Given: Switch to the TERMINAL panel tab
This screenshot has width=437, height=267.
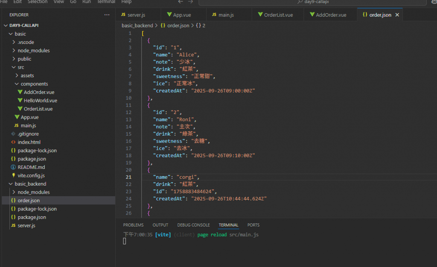Looking at the screenshot, I should (x=228, y=225).
